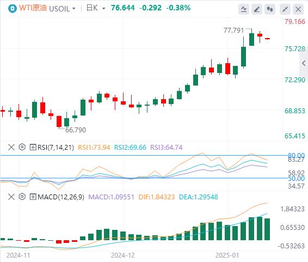Click the current price 76.644
Screen dimensions: 308x262
[x=123, y=8]
